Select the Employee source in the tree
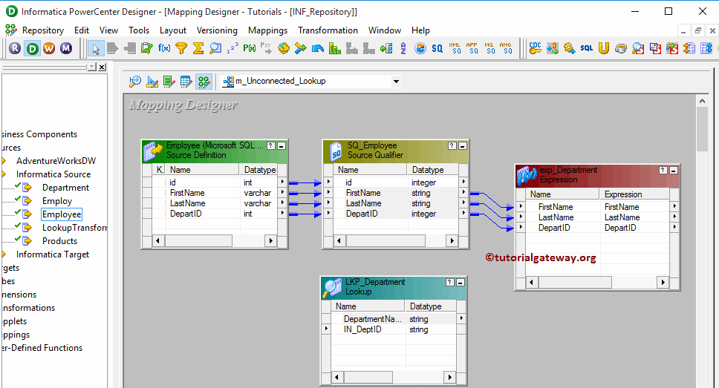Image resolution: width=719 pixels, height=388 pixels. 62,214
